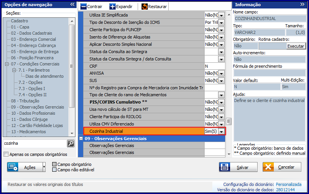Click the Salvar button
Viewport: 309px width, 194px height.
coord(238,167)
